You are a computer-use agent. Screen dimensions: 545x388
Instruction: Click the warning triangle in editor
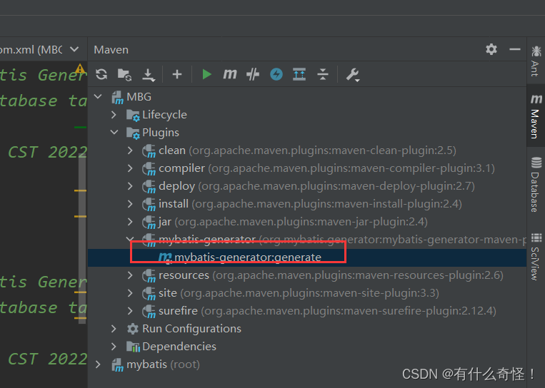pos(80,68)
